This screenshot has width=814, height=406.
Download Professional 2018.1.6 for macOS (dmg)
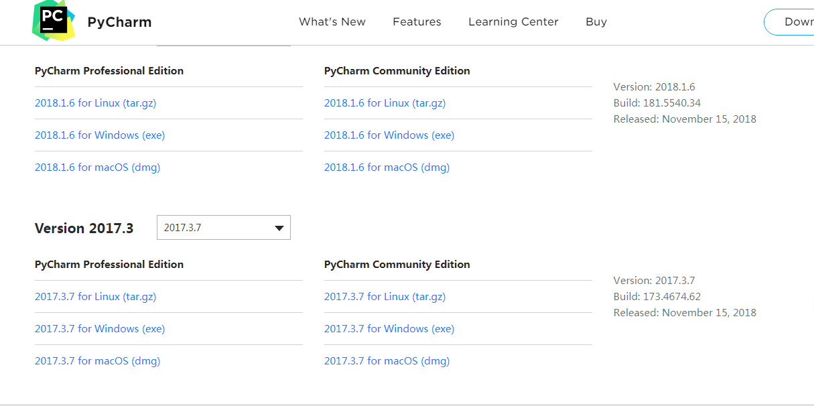click(97, 167)
